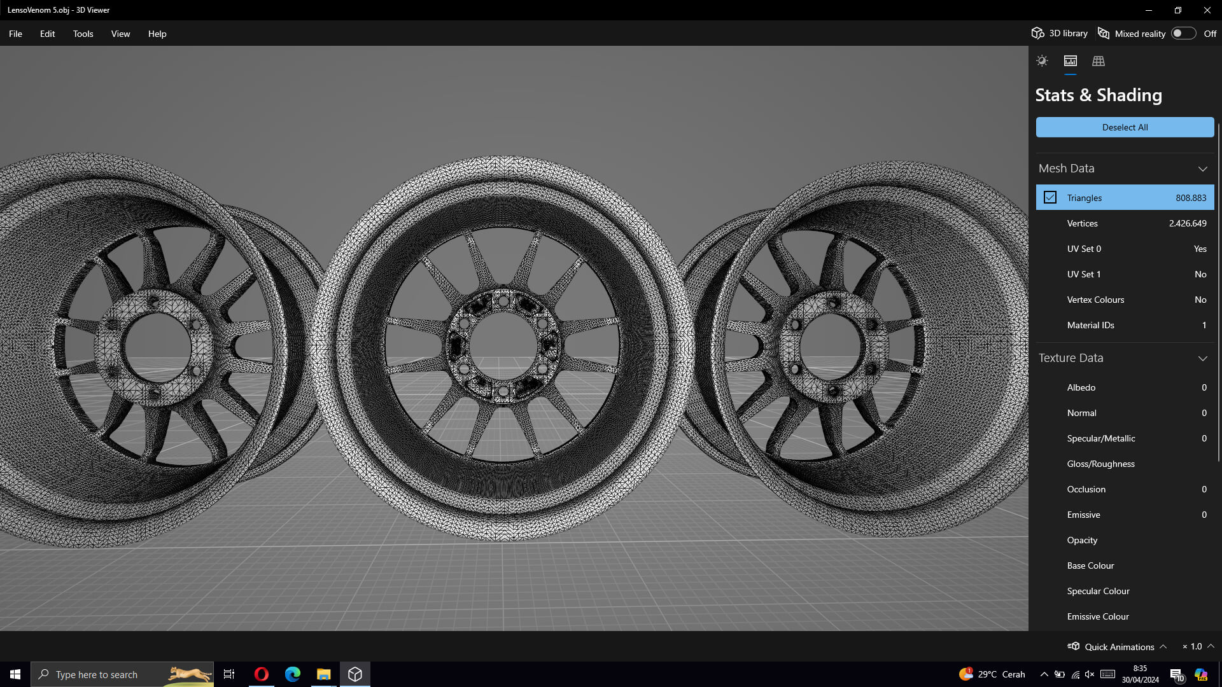Expand Quick Animations panel
The height and width of the screenshot is (687, 1222).
[x=1163, y=646]
